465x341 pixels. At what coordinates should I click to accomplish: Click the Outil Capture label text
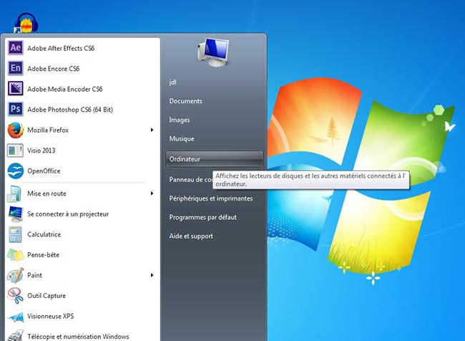[x=46, y=296]
